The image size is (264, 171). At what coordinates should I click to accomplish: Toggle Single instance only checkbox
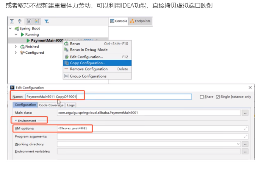217,97
